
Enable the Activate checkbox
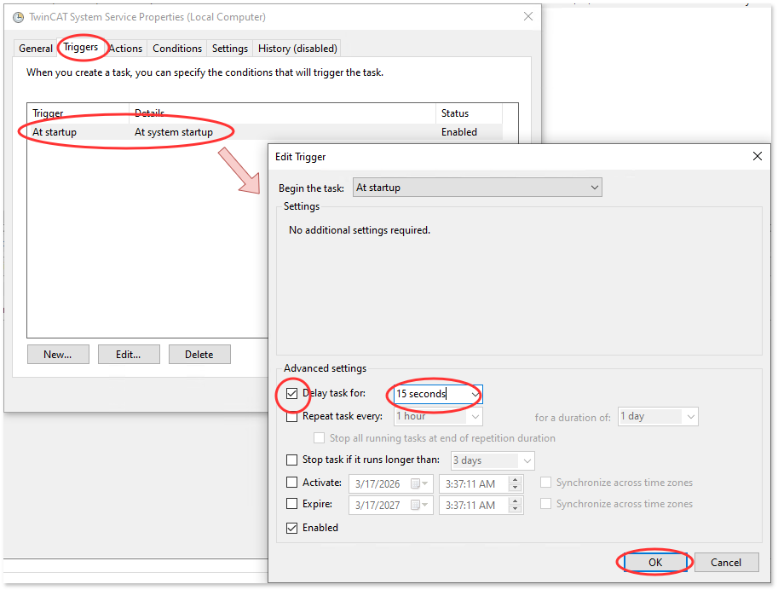coord(293,483)
